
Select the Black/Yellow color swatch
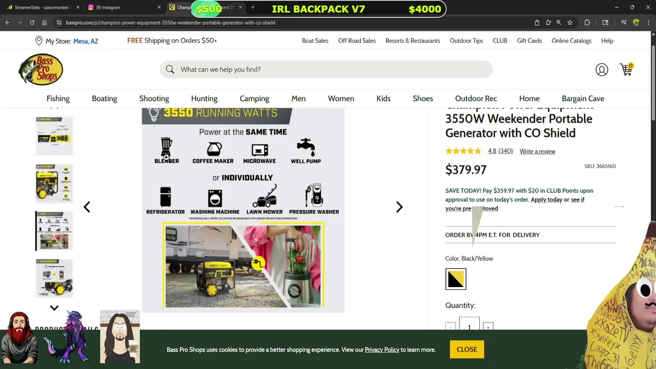[x=456, y=279]
